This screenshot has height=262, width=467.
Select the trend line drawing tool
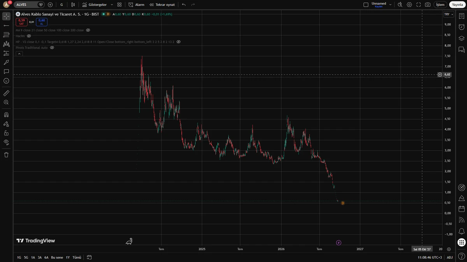pos(6,26)
